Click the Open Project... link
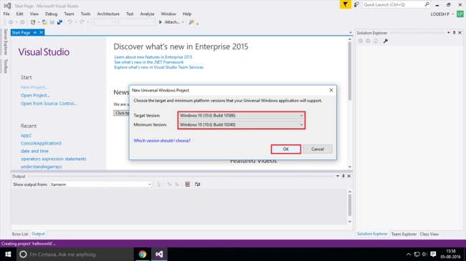The width and height of the screenshot is (466, 261). pyautogui.click(x=35, y=95)
